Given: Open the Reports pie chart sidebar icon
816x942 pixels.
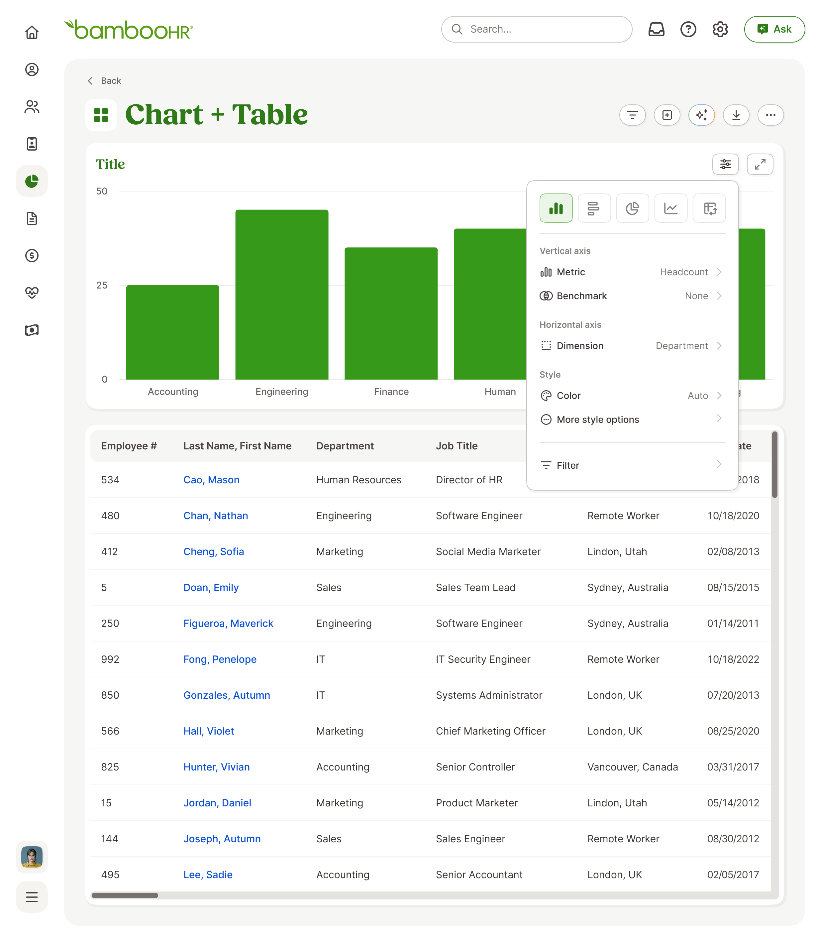Looking at the screenshot, I should coord(32,181).
